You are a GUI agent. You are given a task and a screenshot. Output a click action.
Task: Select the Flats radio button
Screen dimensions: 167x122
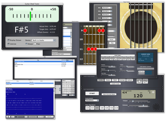point(35,44)
